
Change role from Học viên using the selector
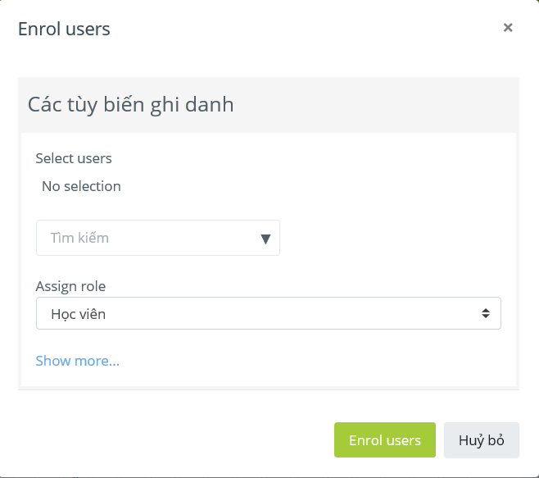(x=269, y=313)
